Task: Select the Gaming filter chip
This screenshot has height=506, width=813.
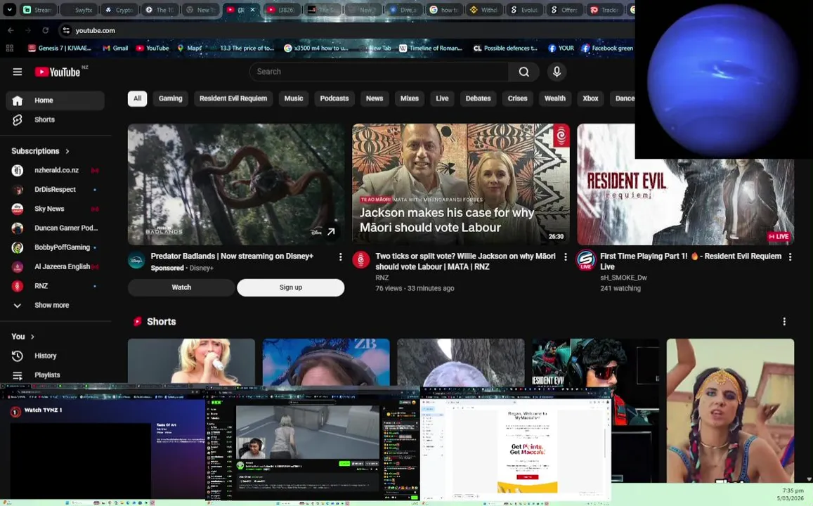Action: (171, 98)
